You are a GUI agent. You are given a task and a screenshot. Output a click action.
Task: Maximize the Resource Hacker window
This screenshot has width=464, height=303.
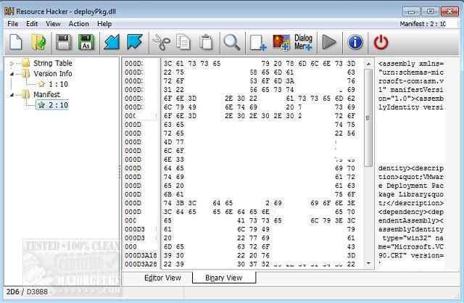[x=430, y=12]
